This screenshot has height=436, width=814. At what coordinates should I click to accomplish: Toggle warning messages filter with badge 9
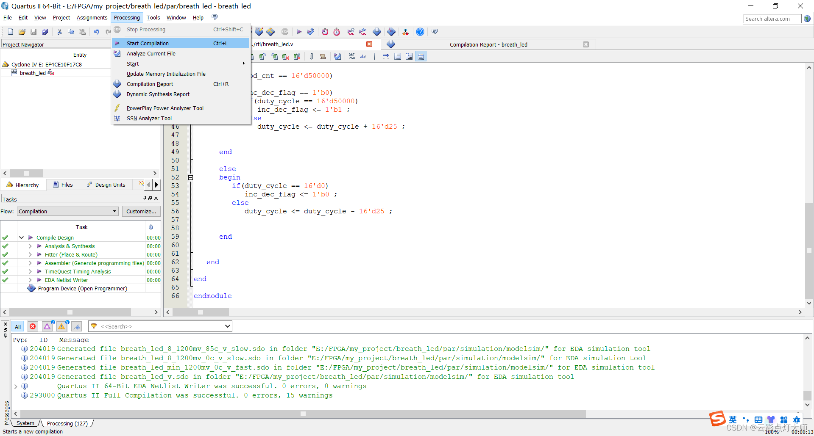point(62,326)
